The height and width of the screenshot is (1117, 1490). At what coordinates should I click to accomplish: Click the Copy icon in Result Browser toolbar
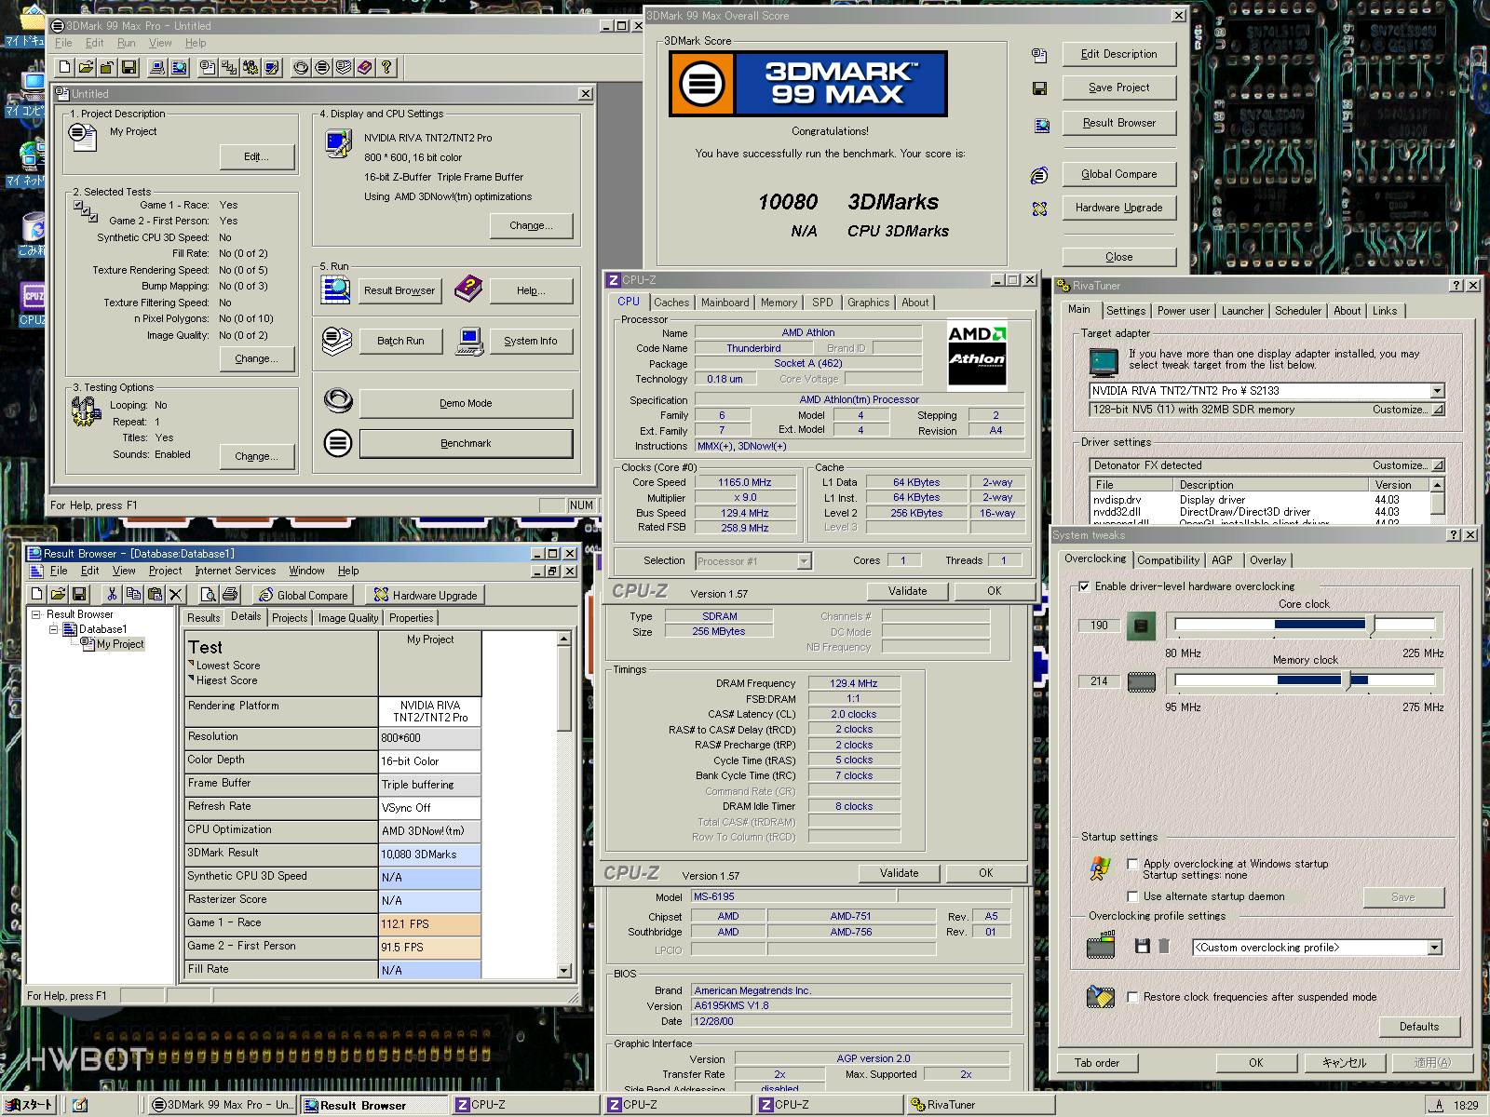133,594
